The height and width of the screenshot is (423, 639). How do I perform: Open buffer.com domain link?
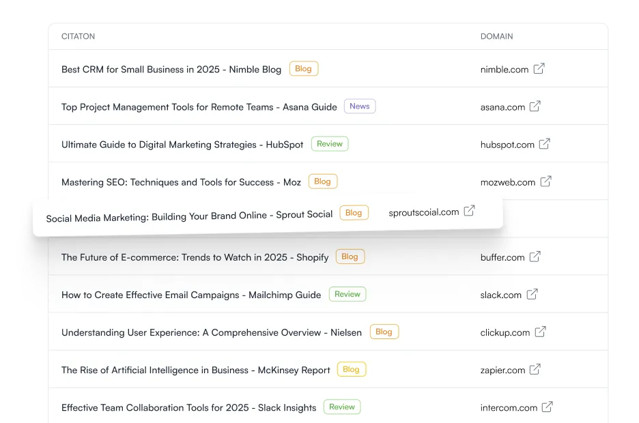point(502,258)
